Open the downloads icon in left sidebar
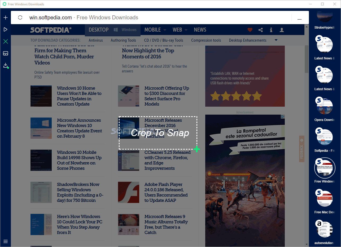This screenshot has width=341, height=247. [6, 66]
